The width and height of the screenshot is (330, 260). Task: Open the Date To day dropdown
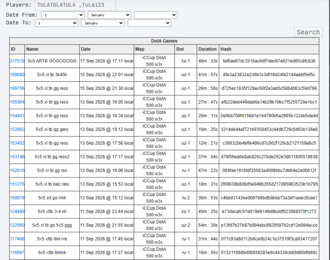click(56, 23)
